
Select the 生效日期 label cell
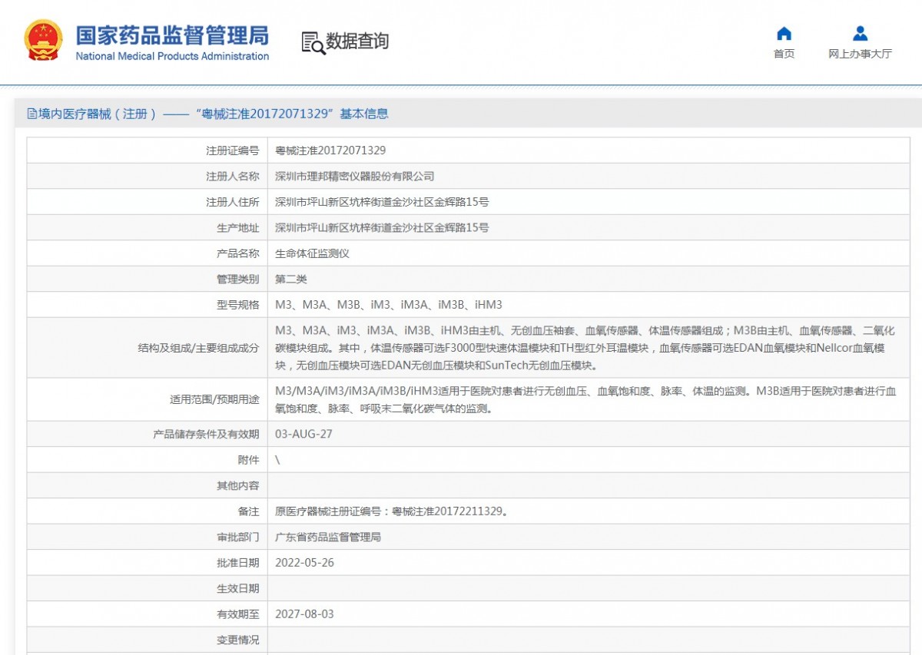pyautogui.click(x=148, y=588)
